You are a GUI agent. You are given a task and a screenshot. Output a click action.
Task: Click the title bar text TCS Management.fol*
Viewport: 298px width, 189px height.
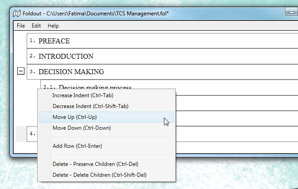(142, 14)
